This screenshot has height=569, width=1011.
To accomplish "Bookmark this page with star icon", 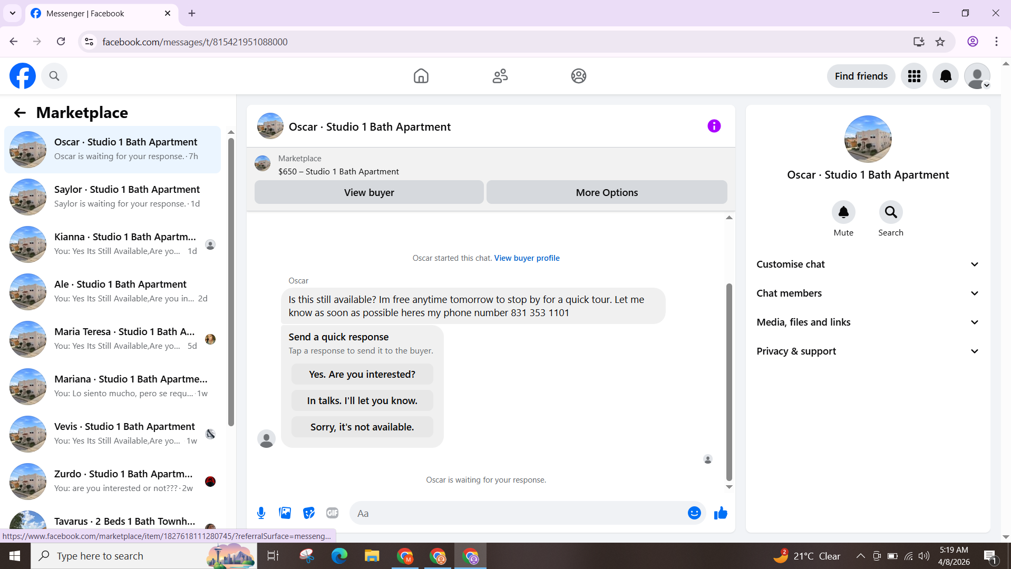I will click(940, 42).
